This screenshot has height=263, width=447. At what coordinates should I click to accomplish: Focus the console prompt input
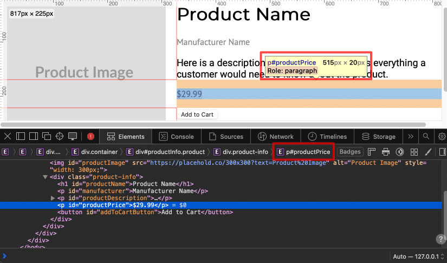[x=197, y=256]
